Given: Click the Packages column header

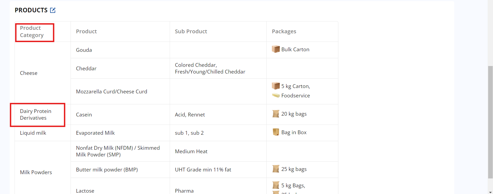Looking at the screenshot, I should [284, 31].
